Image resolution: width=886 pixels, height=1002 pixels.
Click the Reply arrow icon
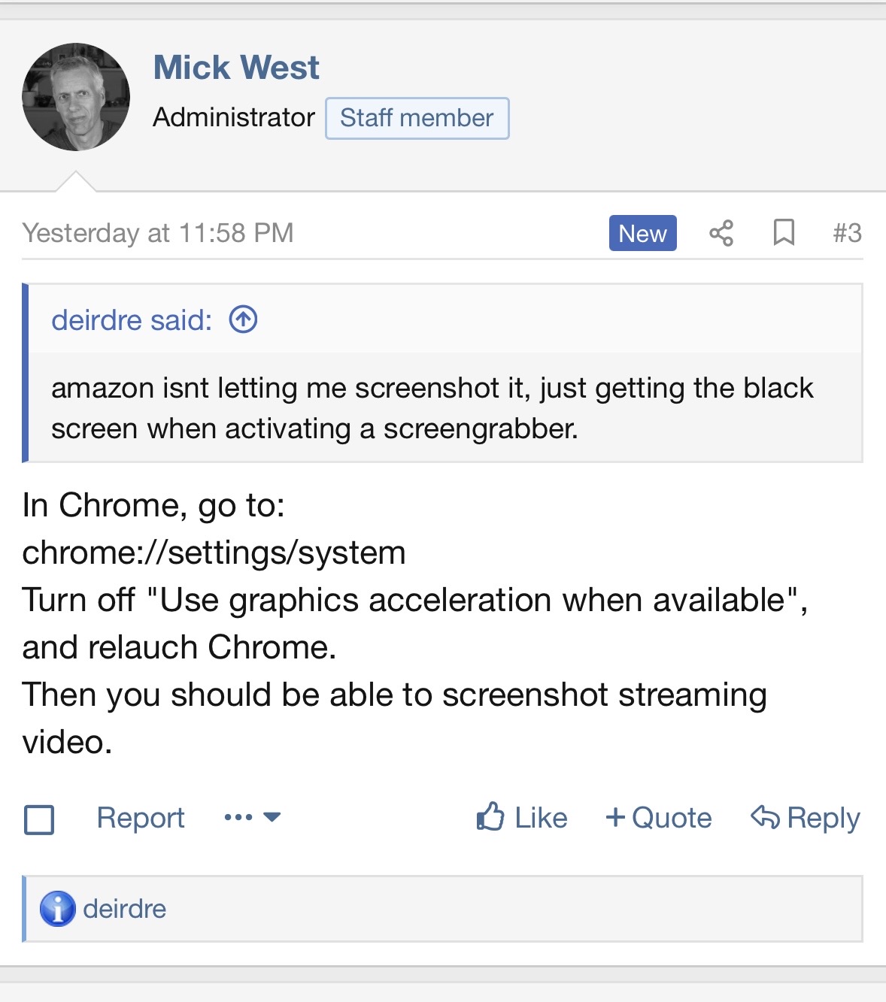(x=765, y=816)
